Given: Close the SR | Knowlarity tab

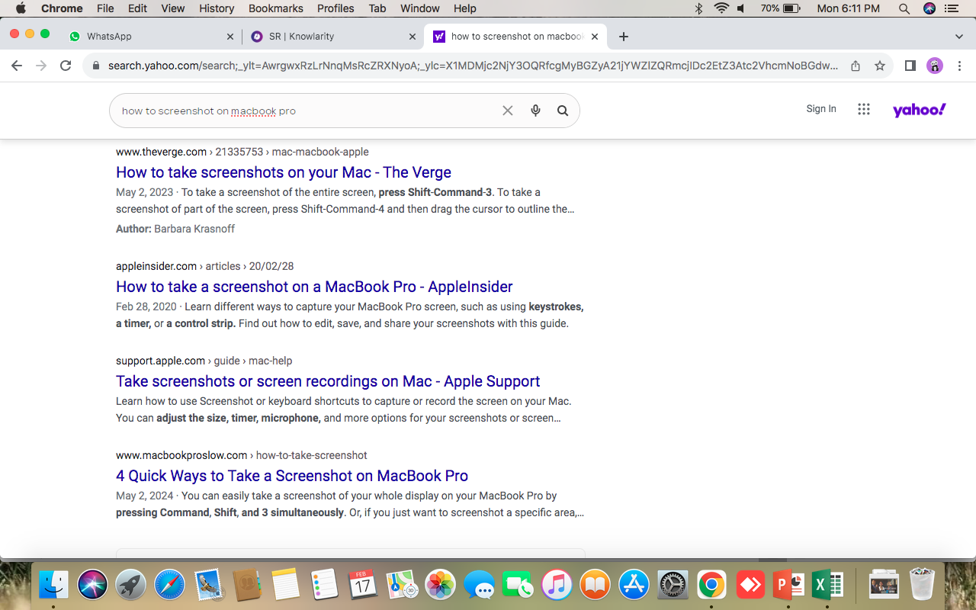Looking at the screenshot, I should (x=413, y=37).
